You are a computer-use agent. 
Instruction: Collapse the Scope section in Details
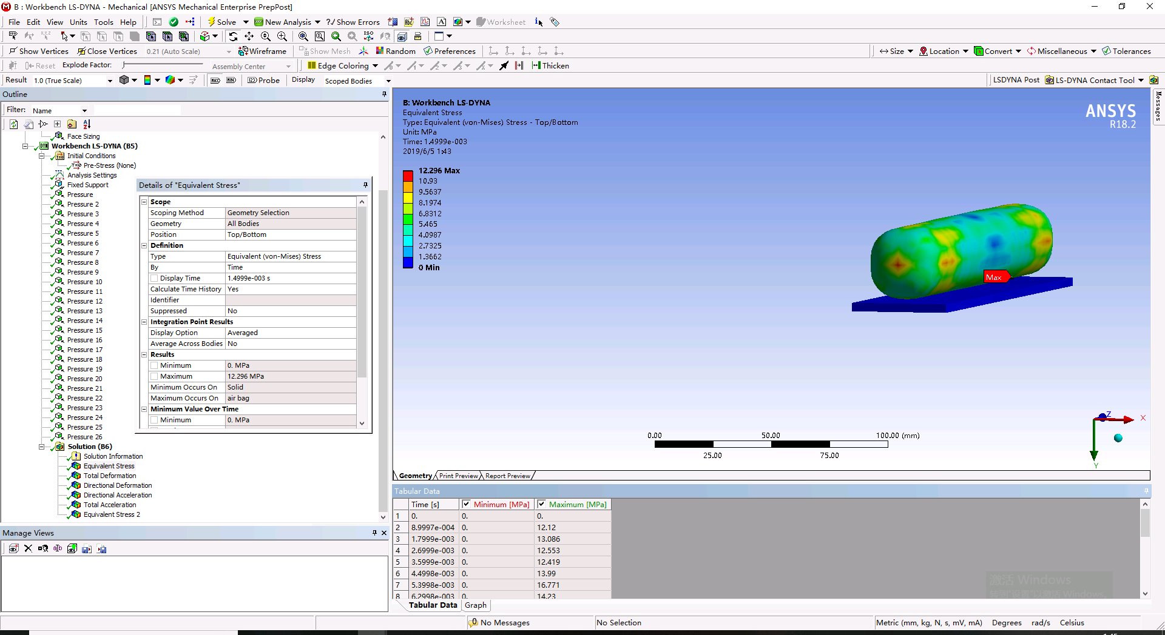coord(144,202)
